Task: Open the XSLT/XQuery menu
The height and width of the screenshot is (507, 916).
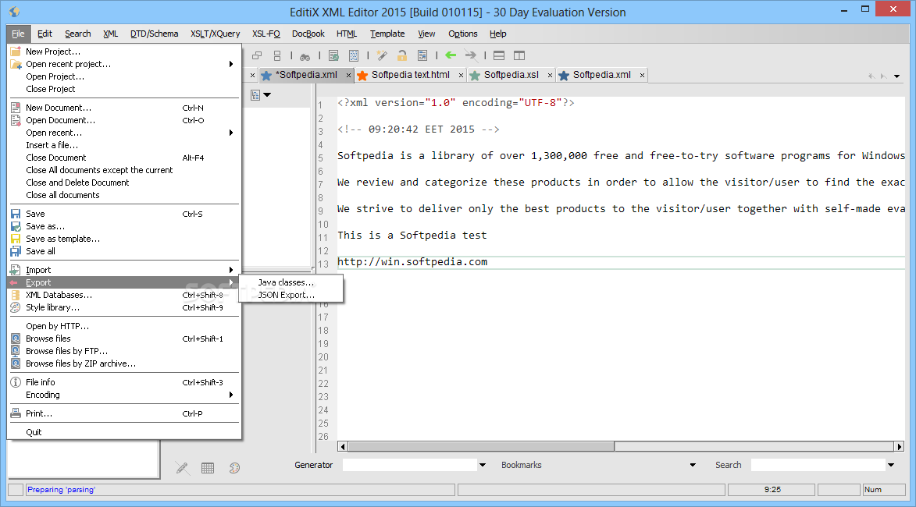Action: click(x=215, y=34)
